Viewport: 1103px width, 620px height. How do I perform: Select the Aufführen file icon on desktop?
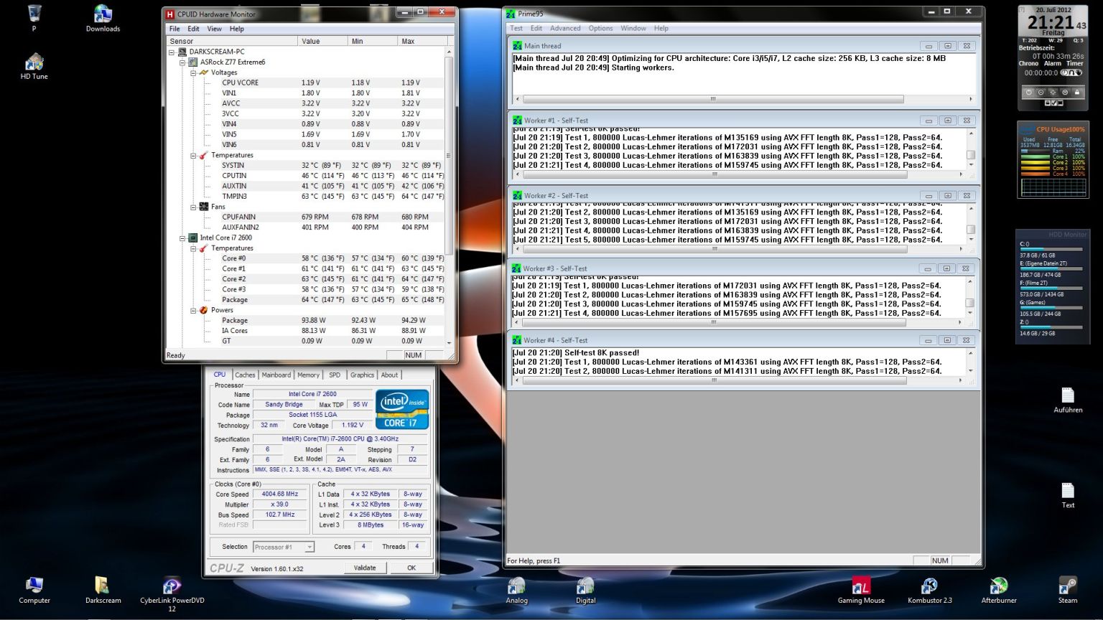[1068, 400]
